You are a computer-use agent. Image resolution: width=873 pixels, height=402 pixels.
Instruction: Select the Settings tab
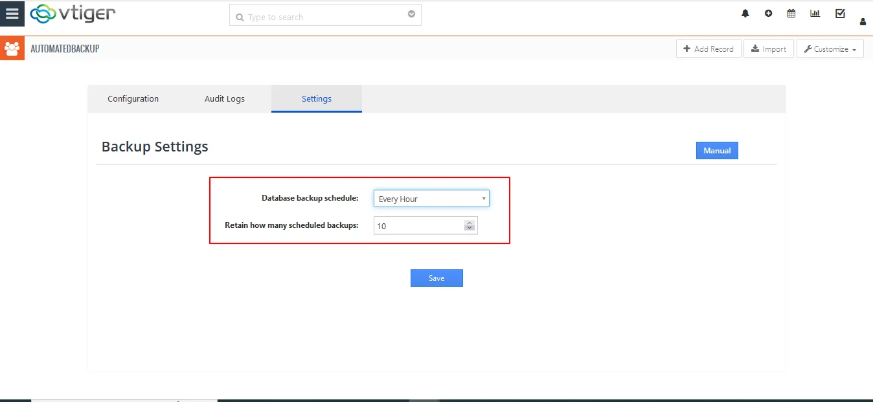[317, 99]
